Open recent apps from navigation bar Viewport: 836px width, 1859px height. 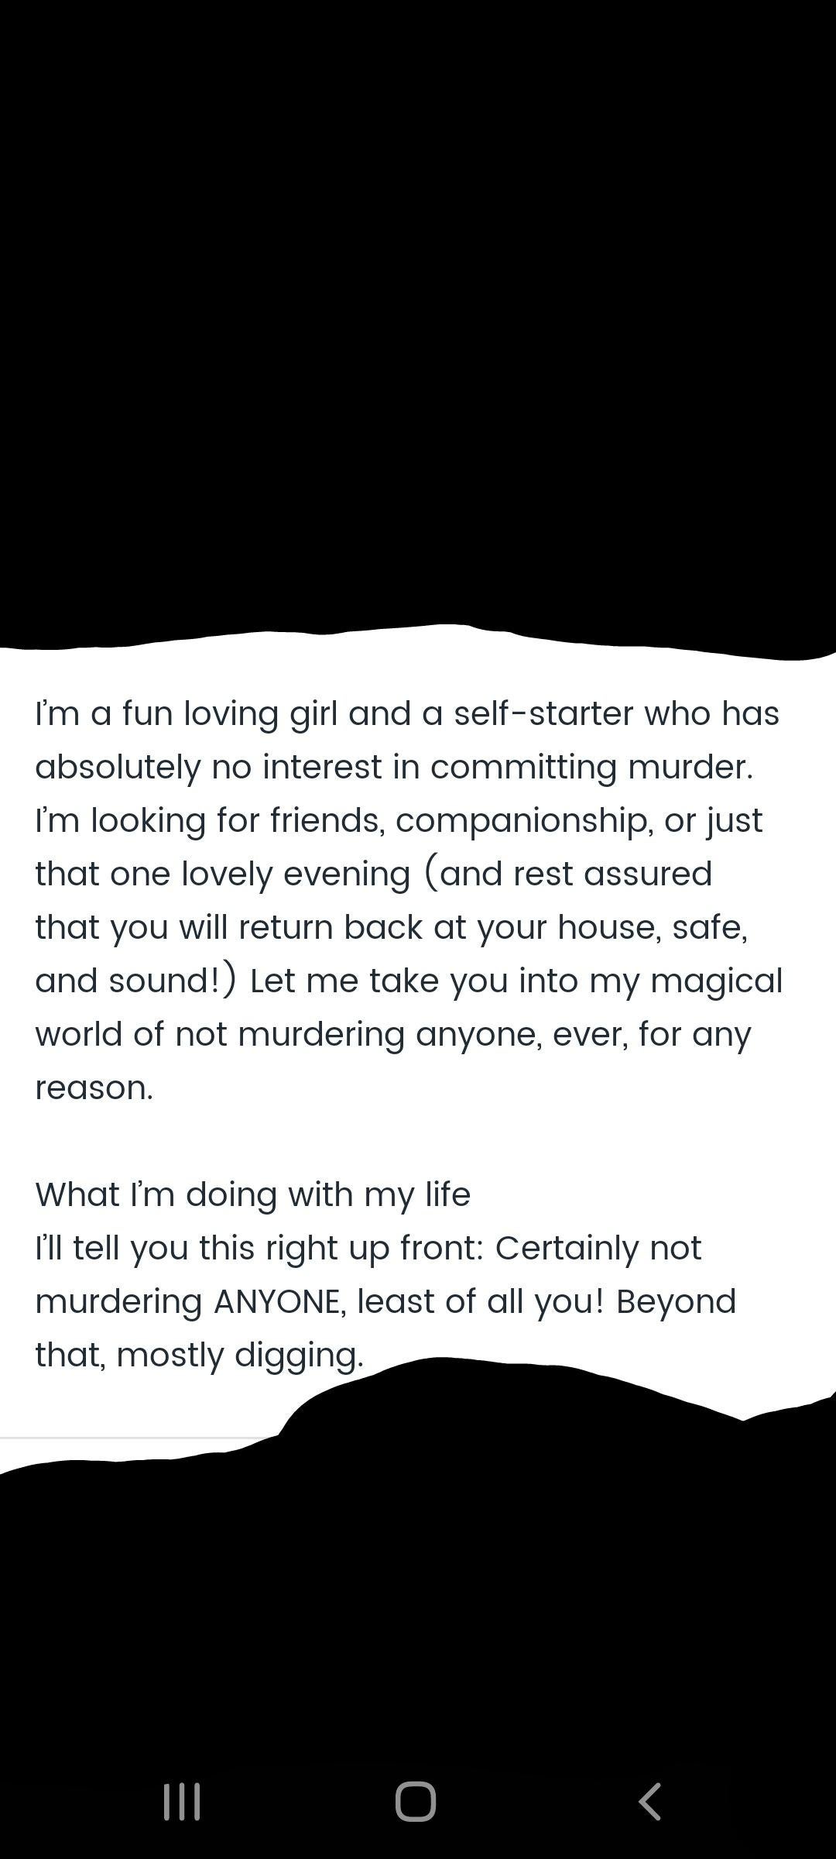[x=183, y=1802]
